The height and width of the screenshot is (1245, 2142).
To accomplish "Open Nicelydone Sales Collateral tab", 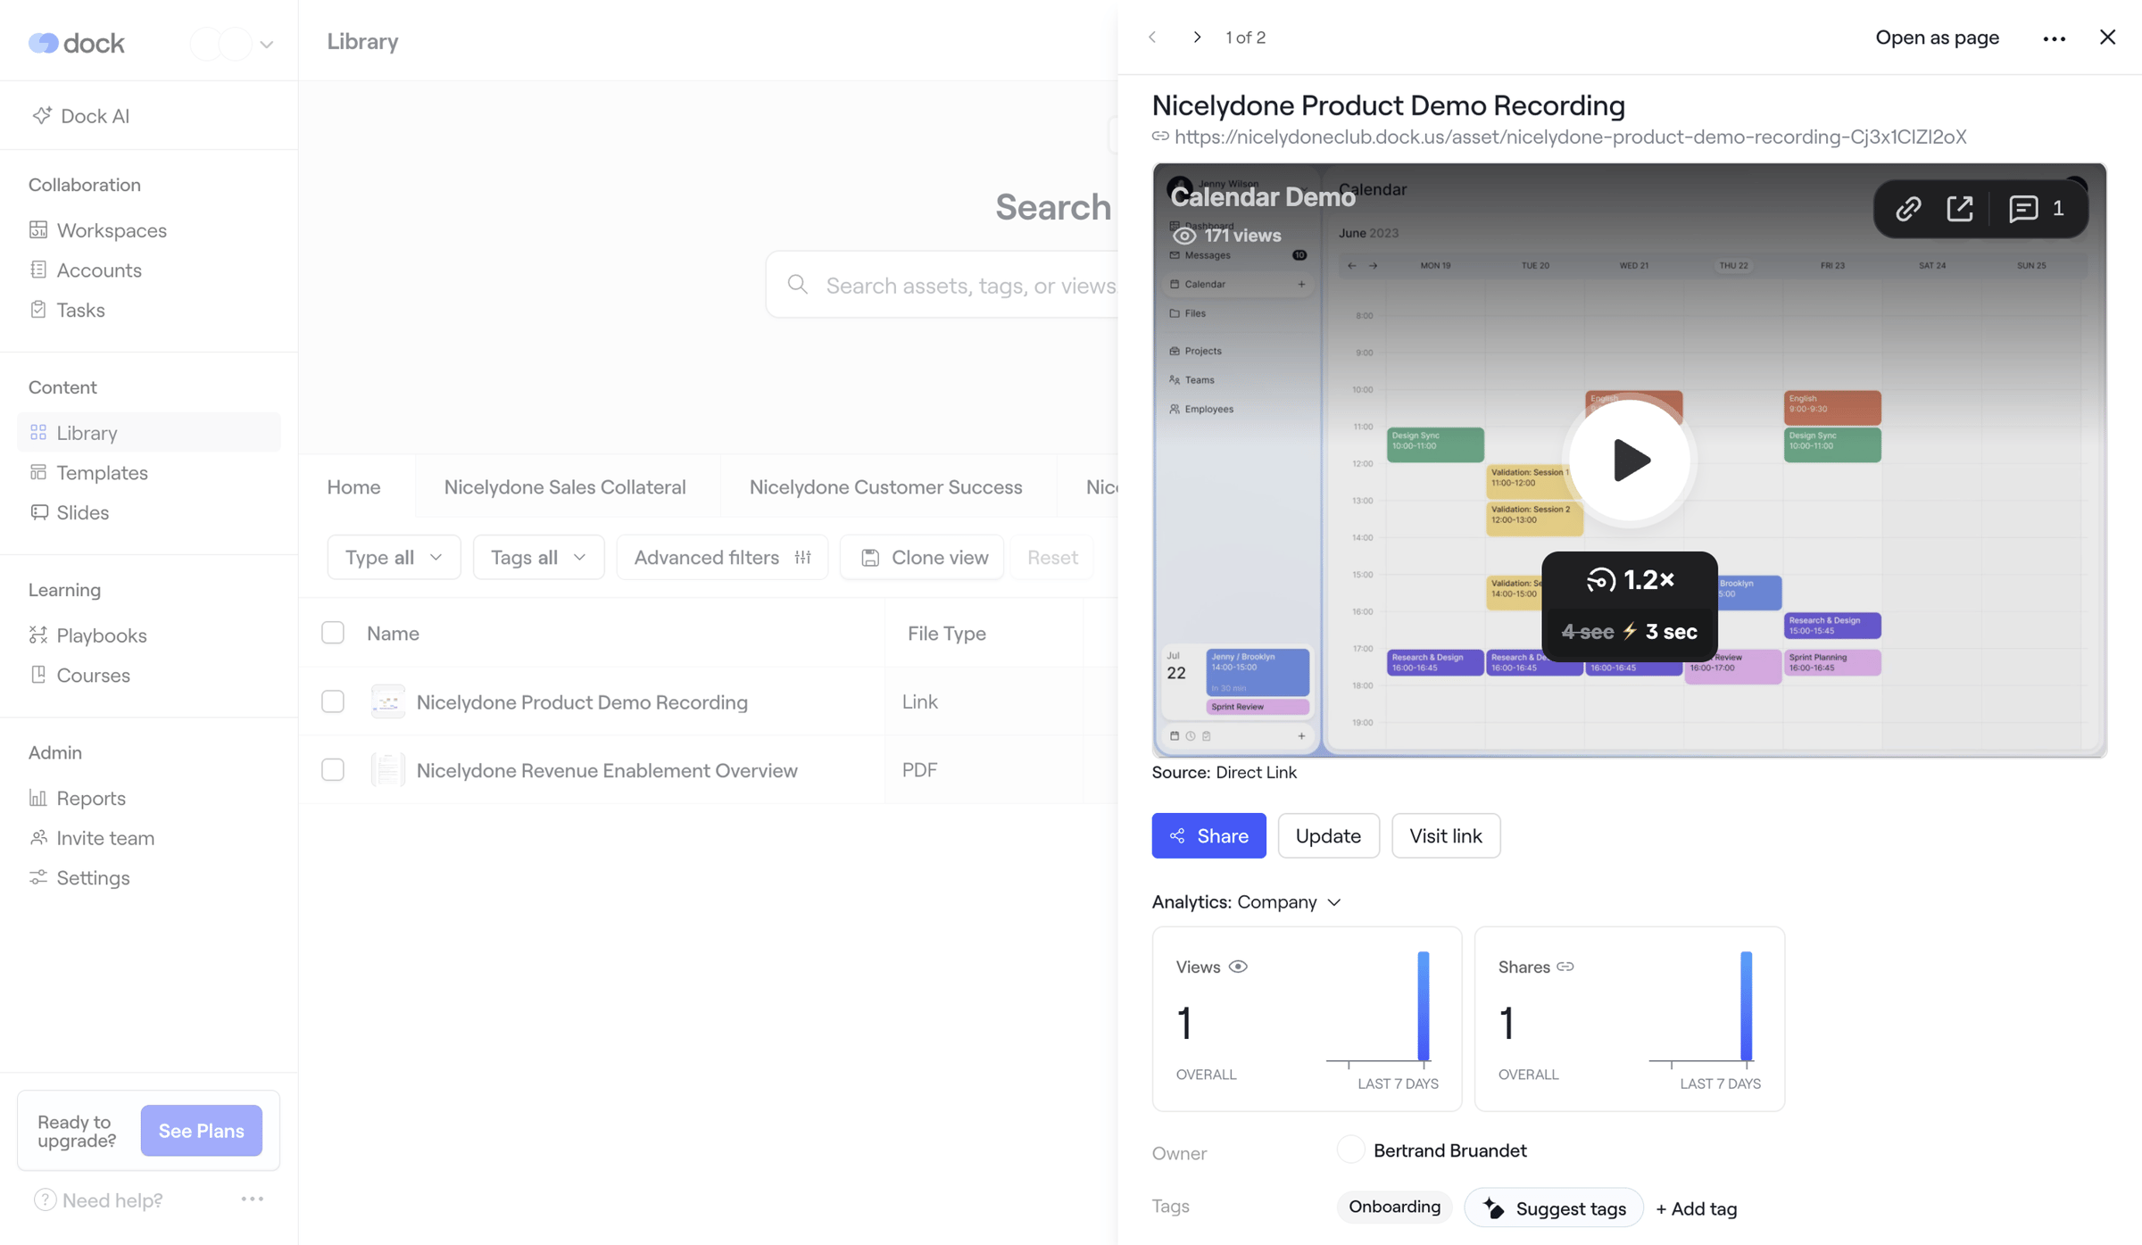I will pos(565,487).
